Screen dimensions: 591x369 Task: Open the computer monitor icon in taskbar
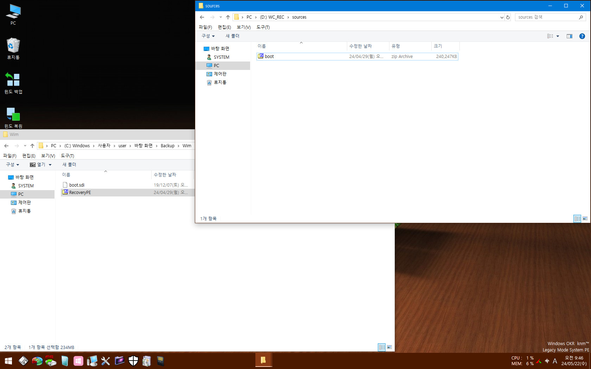pos(92,361)
